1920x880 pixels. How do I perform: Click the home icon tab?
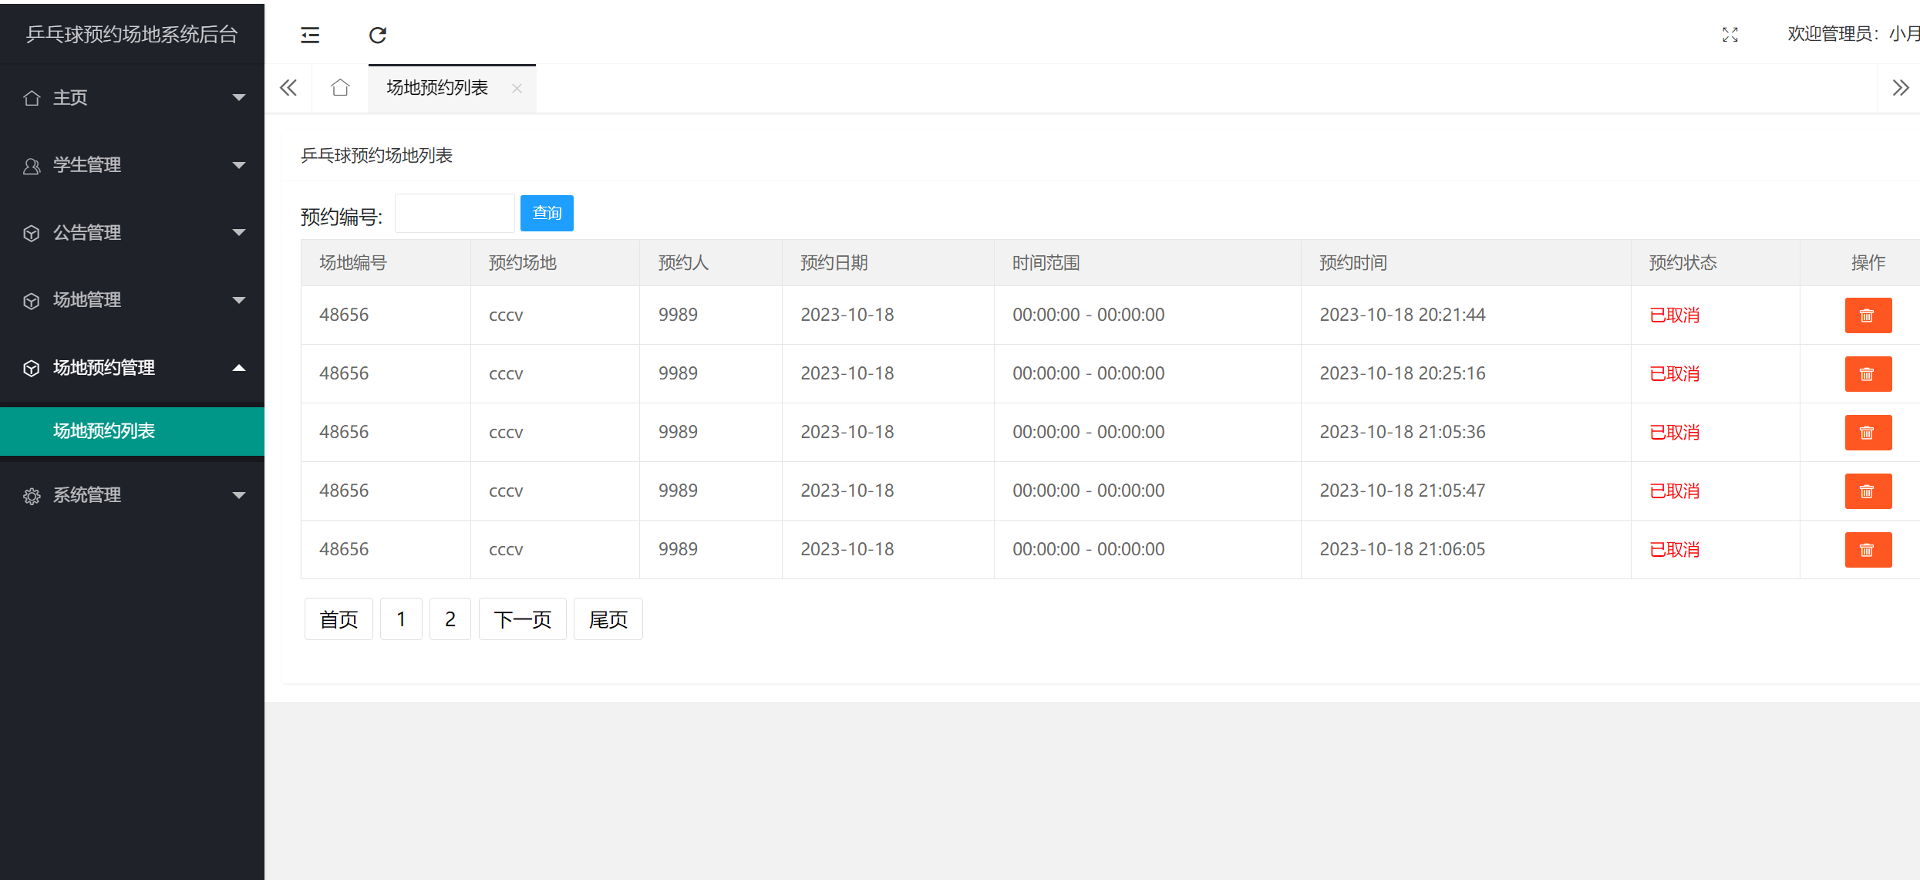(x=340, y=88)
